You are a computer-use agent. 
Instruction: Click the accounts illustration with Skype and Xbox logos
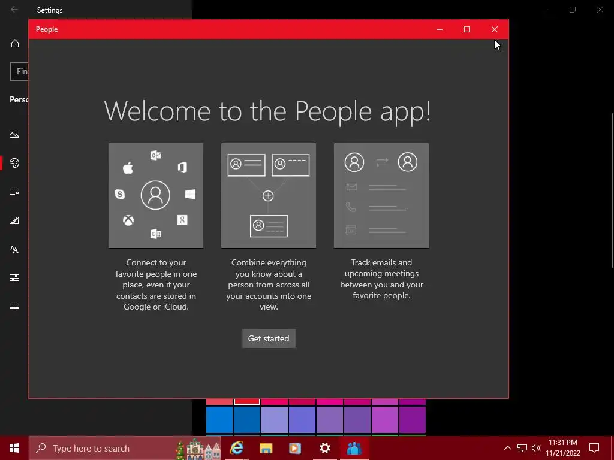click(x=156, y=195)
